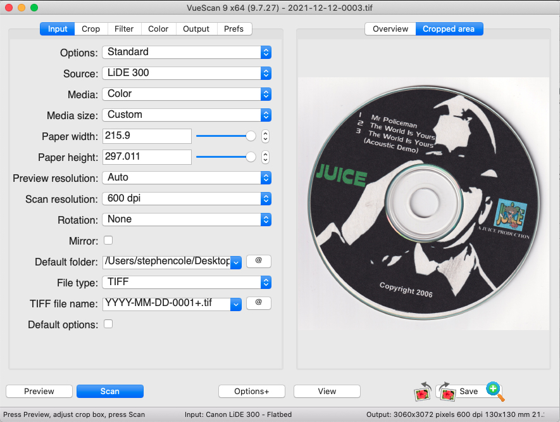Expand the Default folder path dropdown arrow
Image resolution: width=560 pixels, height=422 pixels.
[x=236, y=262]
